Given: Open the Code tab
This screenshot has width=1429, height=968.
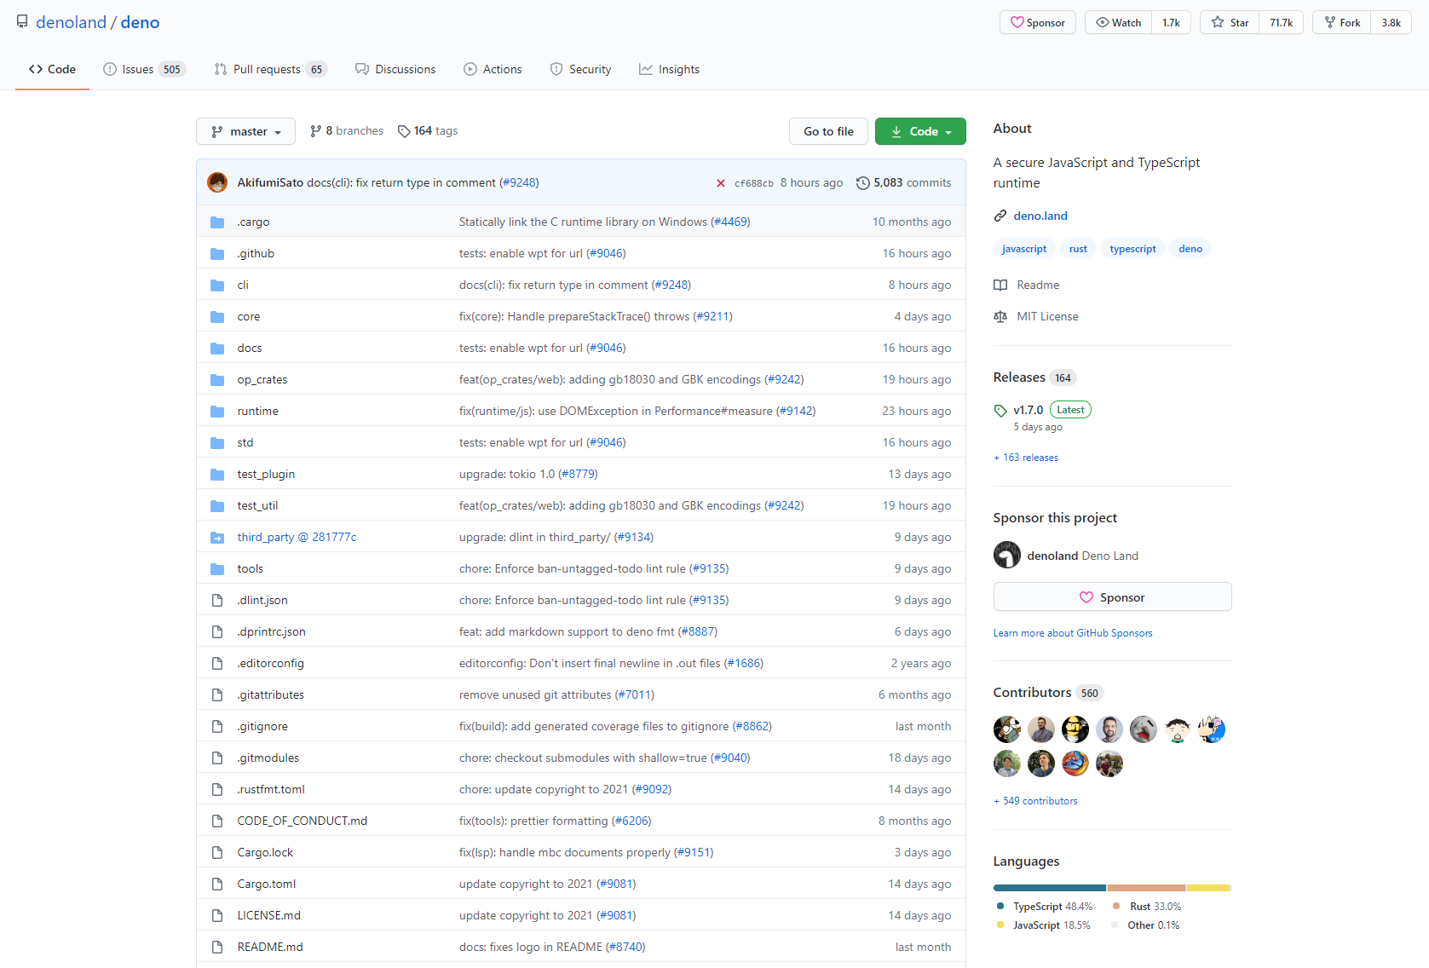Looking at the screenshot, I should pyautogui.click(x=52, y=69).
